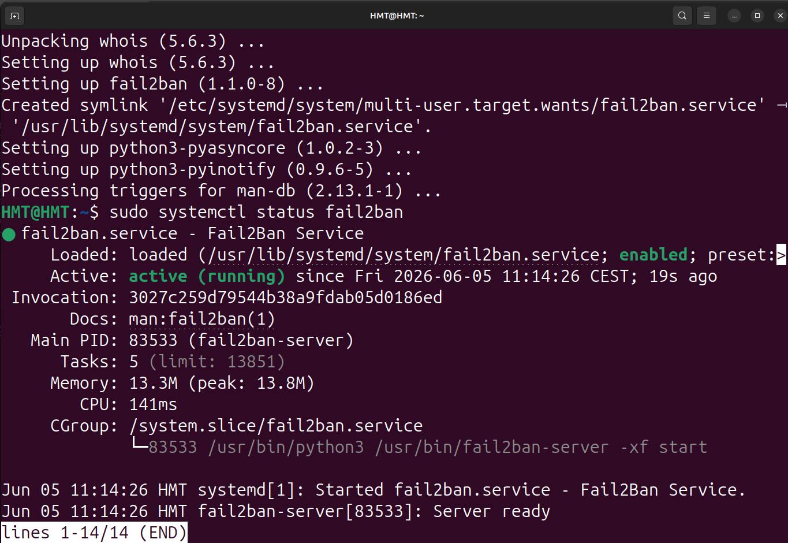
Task: Open the fail2ban.service unit file path link
Action: [x=404, y=255]
